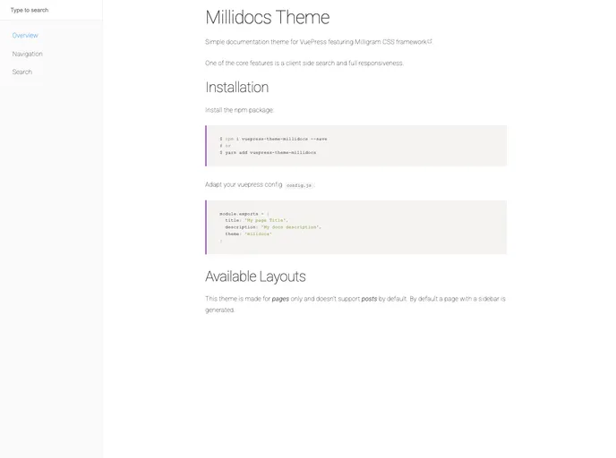Click the client side search feature sentence

point(304,64)
